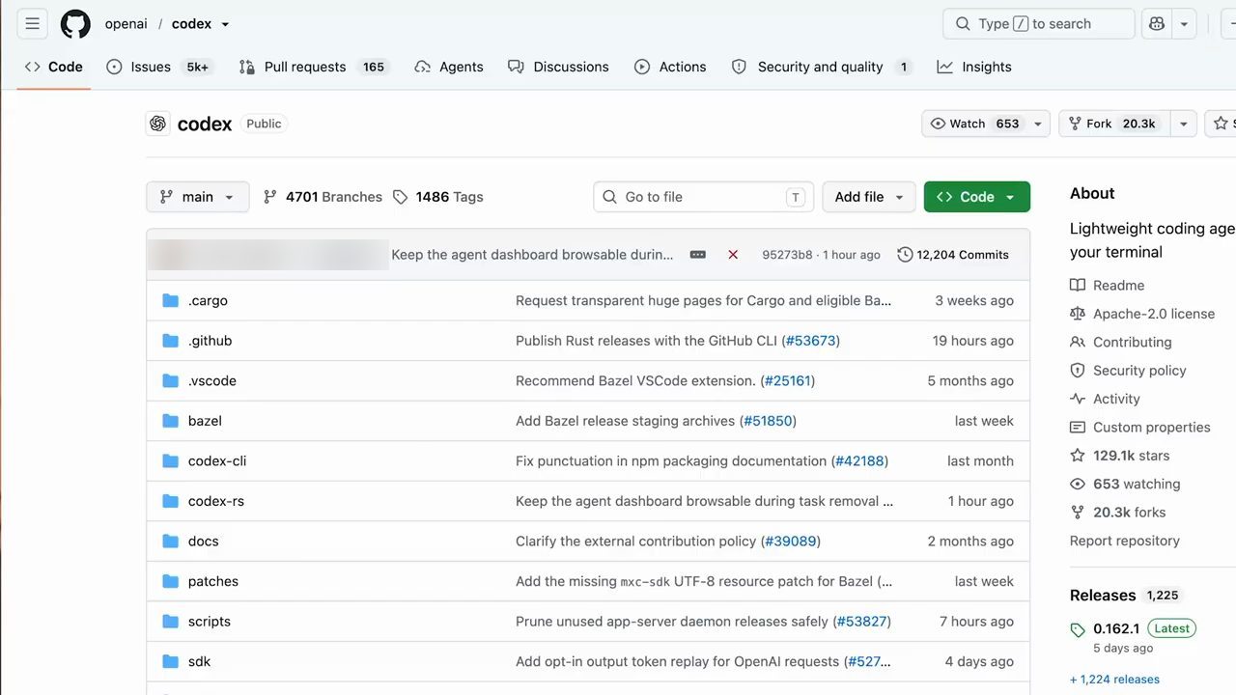Open commit hash 95273b8
1236x695 pixels.
[x=787, y=255]
